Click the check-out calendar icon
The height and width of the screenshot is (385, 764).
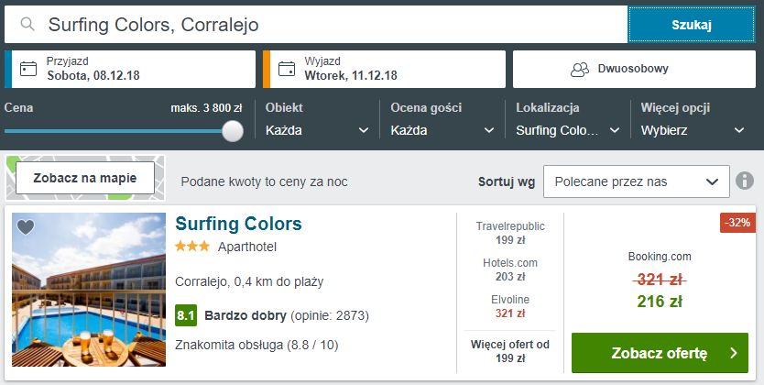[x=287, y=69]
